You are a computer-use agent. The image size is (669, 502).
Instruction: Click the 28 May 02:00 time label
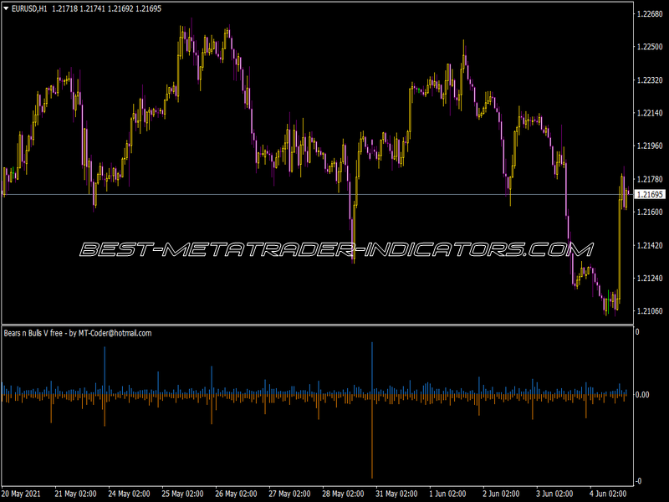[x=343, y=494]
